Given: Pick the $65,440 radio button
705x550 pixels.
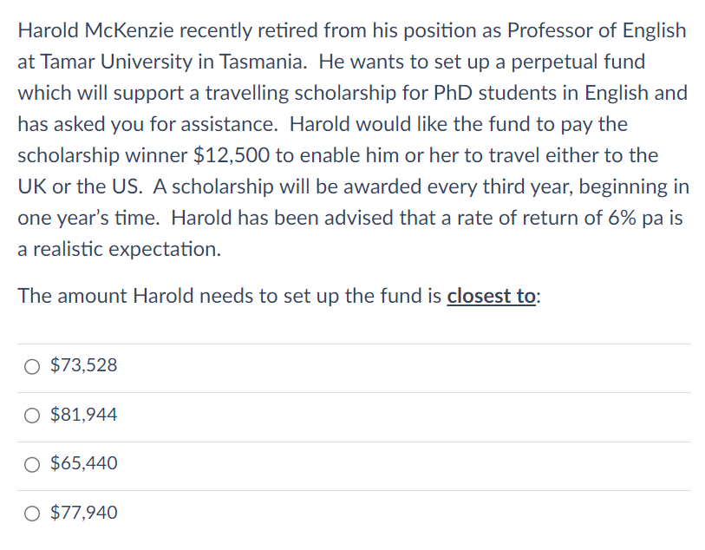Looking at the screenshot, I should click(x=34, y=464).
